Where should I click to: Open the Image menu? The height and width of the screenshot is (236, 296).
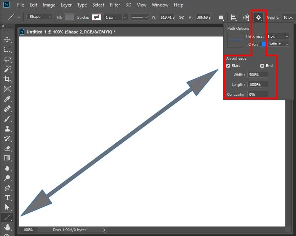coord(49,5)
